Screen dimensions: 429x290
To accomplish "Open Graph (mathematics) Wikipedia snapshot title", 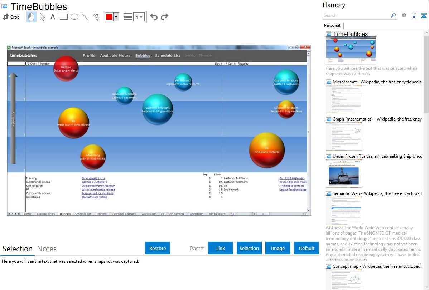I will point(377,119).
